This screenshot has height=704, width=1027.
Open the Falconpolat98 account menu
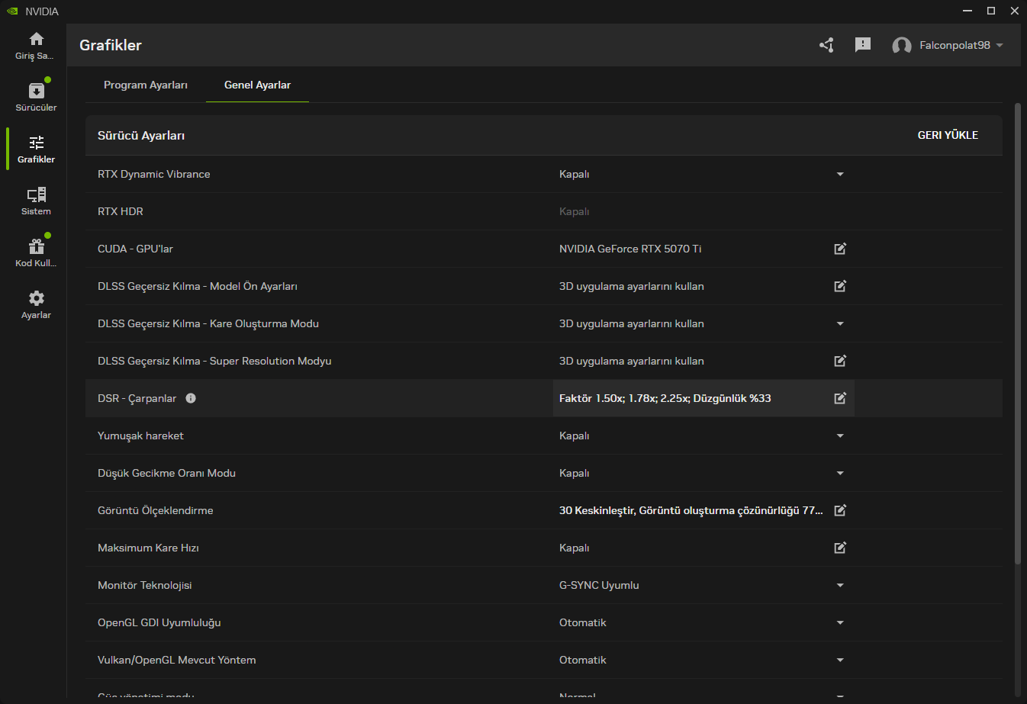pos(948,45)
